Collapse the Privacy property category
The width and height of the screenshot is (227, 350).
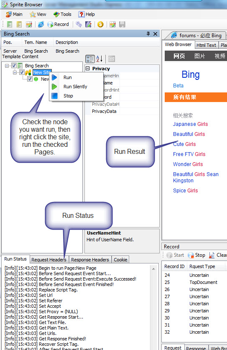pos(88,69)
